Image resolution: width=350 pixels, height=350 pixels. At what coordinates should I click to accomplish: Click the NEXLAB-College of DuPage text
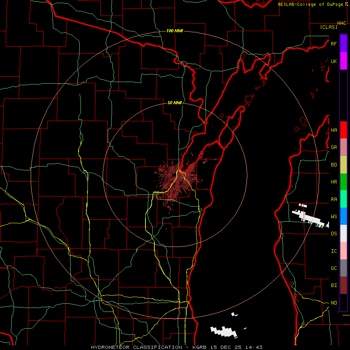pos(311,4)
